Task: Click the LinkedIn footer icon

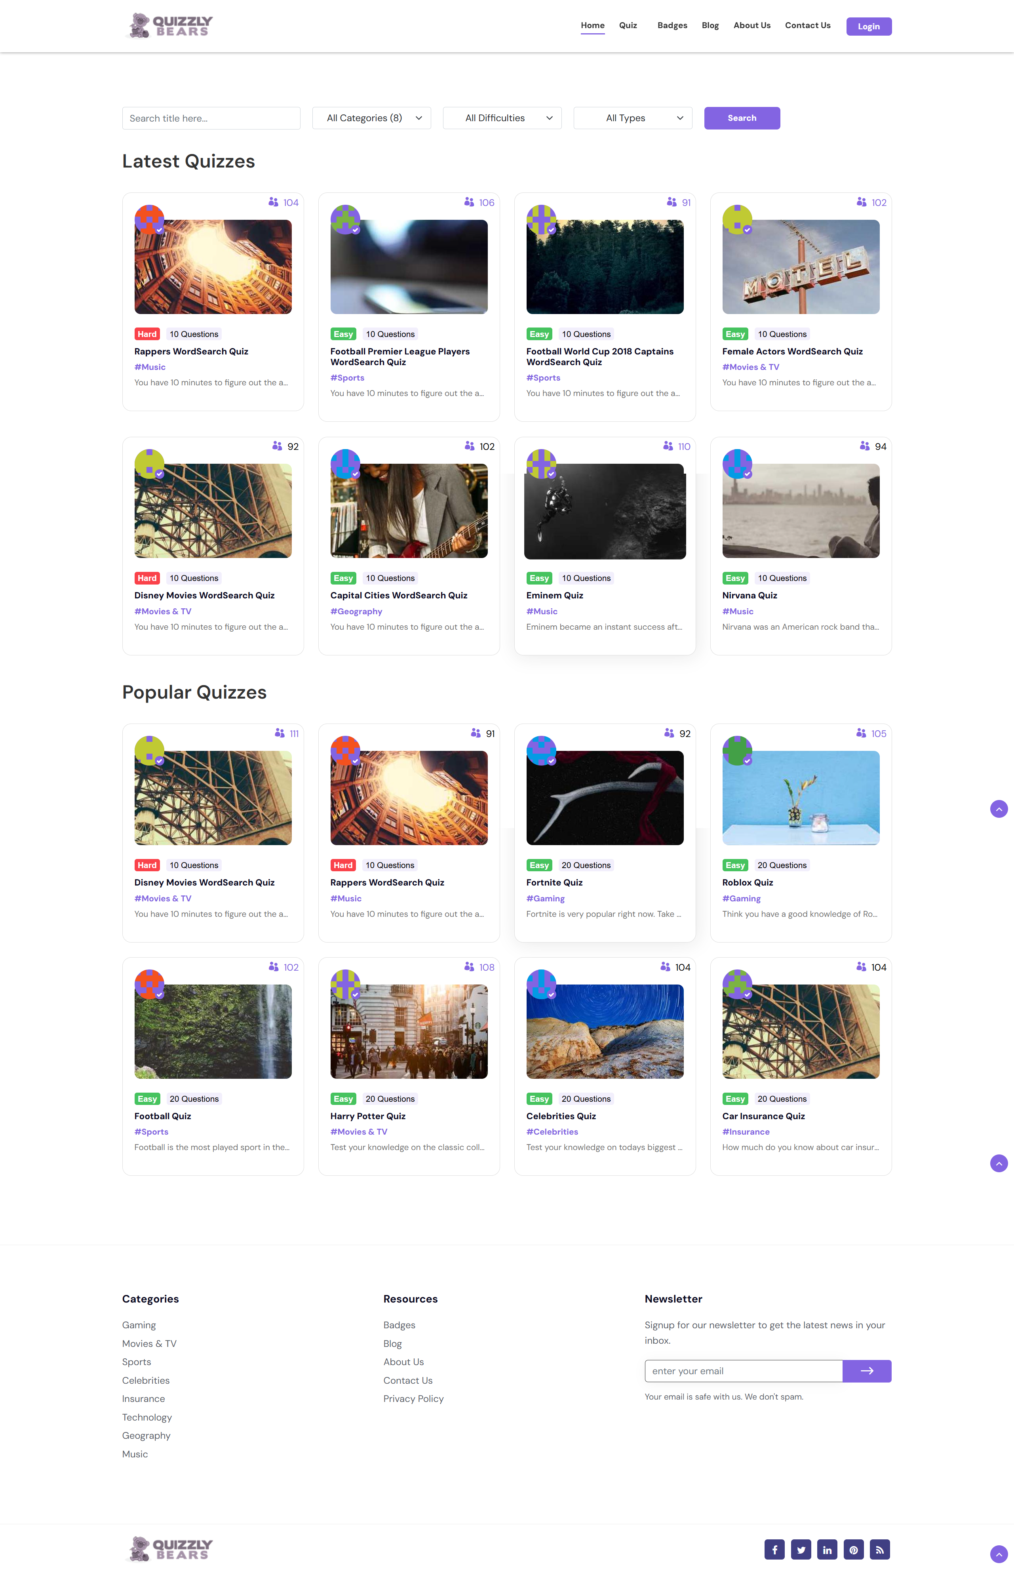Action: (827, 1549)
